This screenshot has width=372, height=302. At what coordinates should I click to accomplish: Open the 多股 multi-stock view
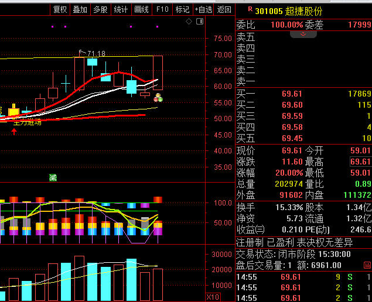[100, 9]
